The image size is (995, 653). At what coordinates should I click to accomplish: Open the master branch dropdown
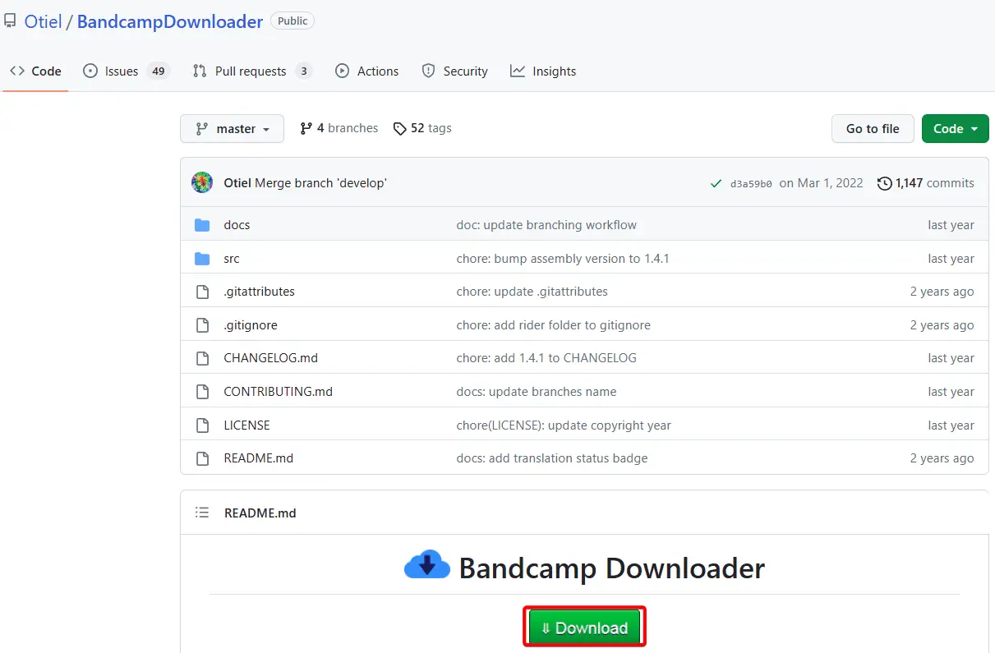(232, 128)
